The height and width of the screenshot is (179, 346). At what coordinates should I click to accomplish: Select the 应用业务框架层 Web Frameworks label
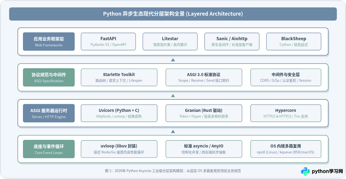[49, 42]
